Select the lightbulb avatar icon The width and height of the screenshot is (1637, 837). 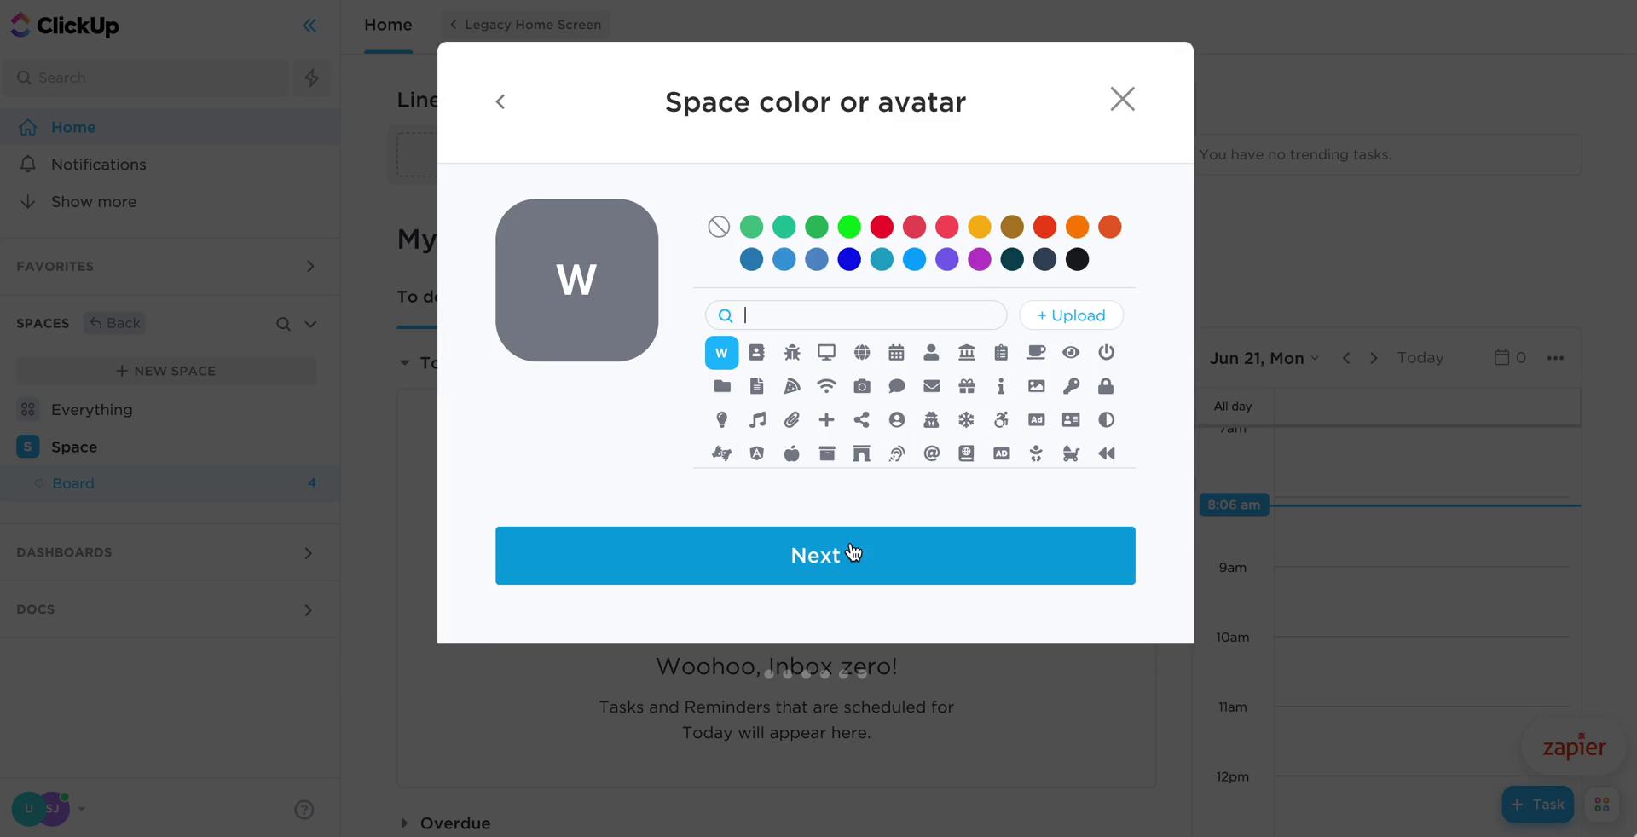pos(722,419)
